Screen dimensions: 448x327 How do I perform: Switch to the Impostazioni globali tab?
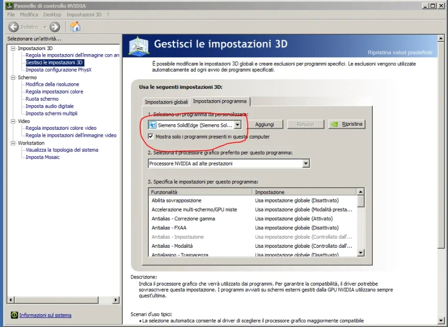pyautogui.click(x=166, y=102)
